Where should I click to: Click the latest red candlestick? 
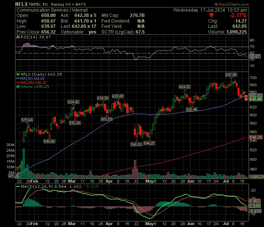[x=246, y=98]
